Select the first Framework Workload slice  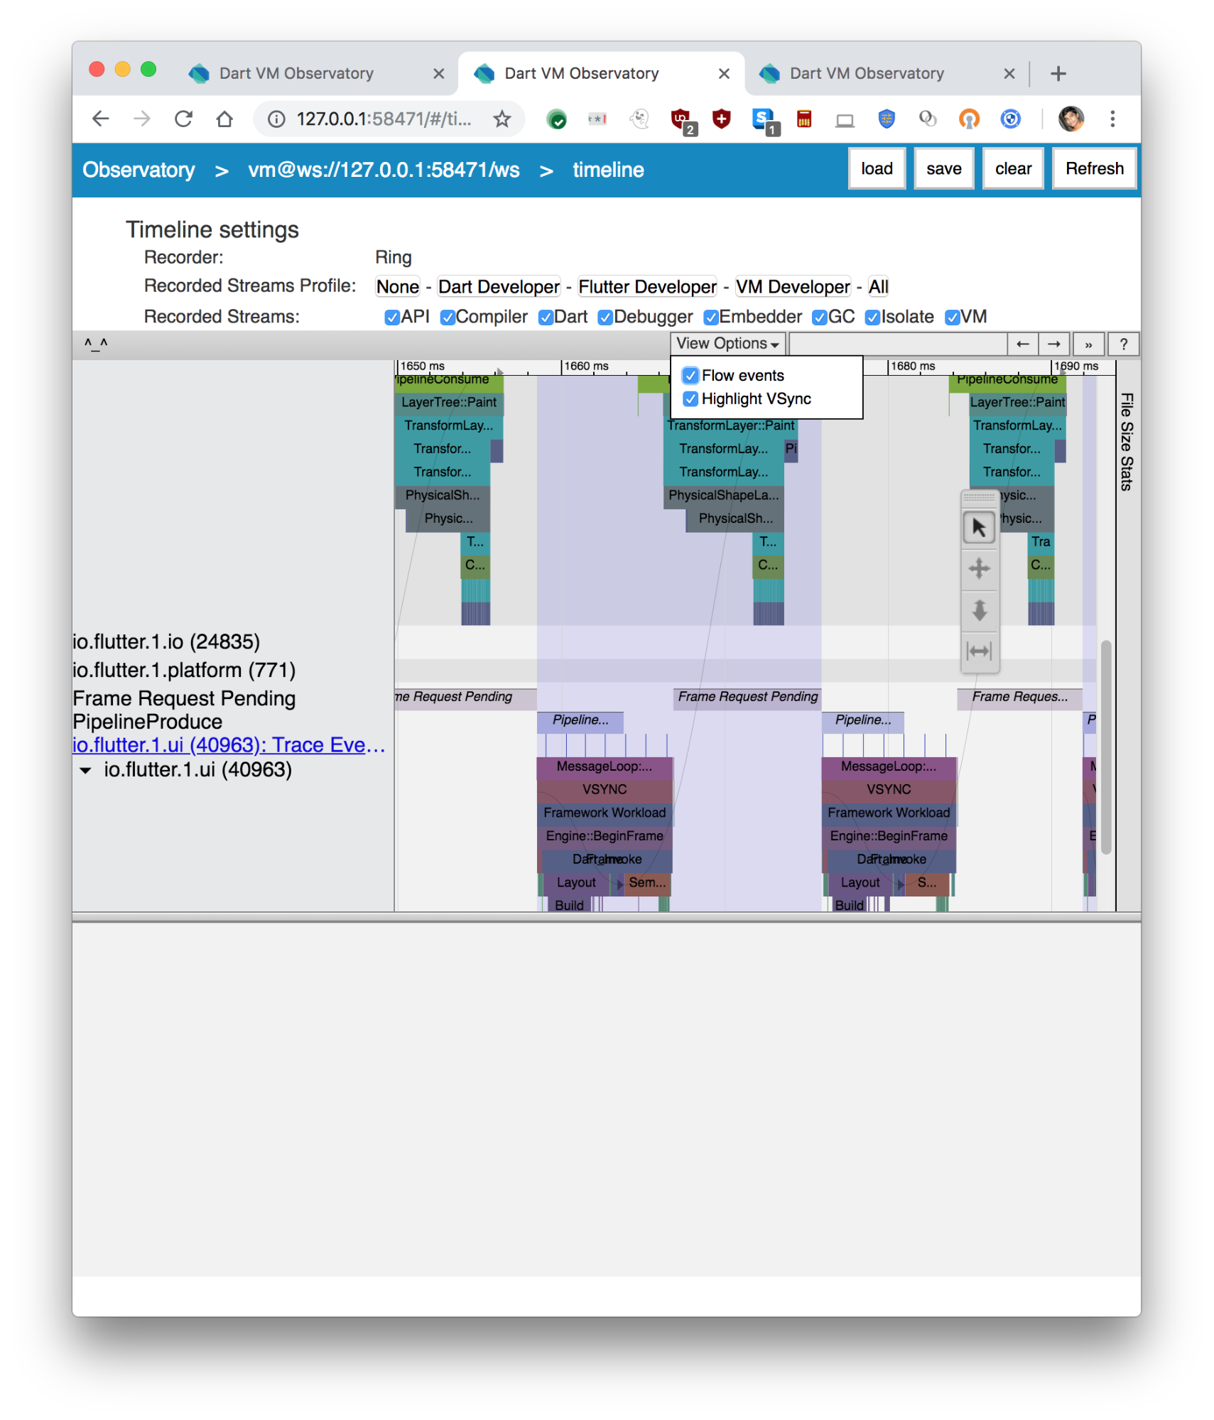point(605,813)
